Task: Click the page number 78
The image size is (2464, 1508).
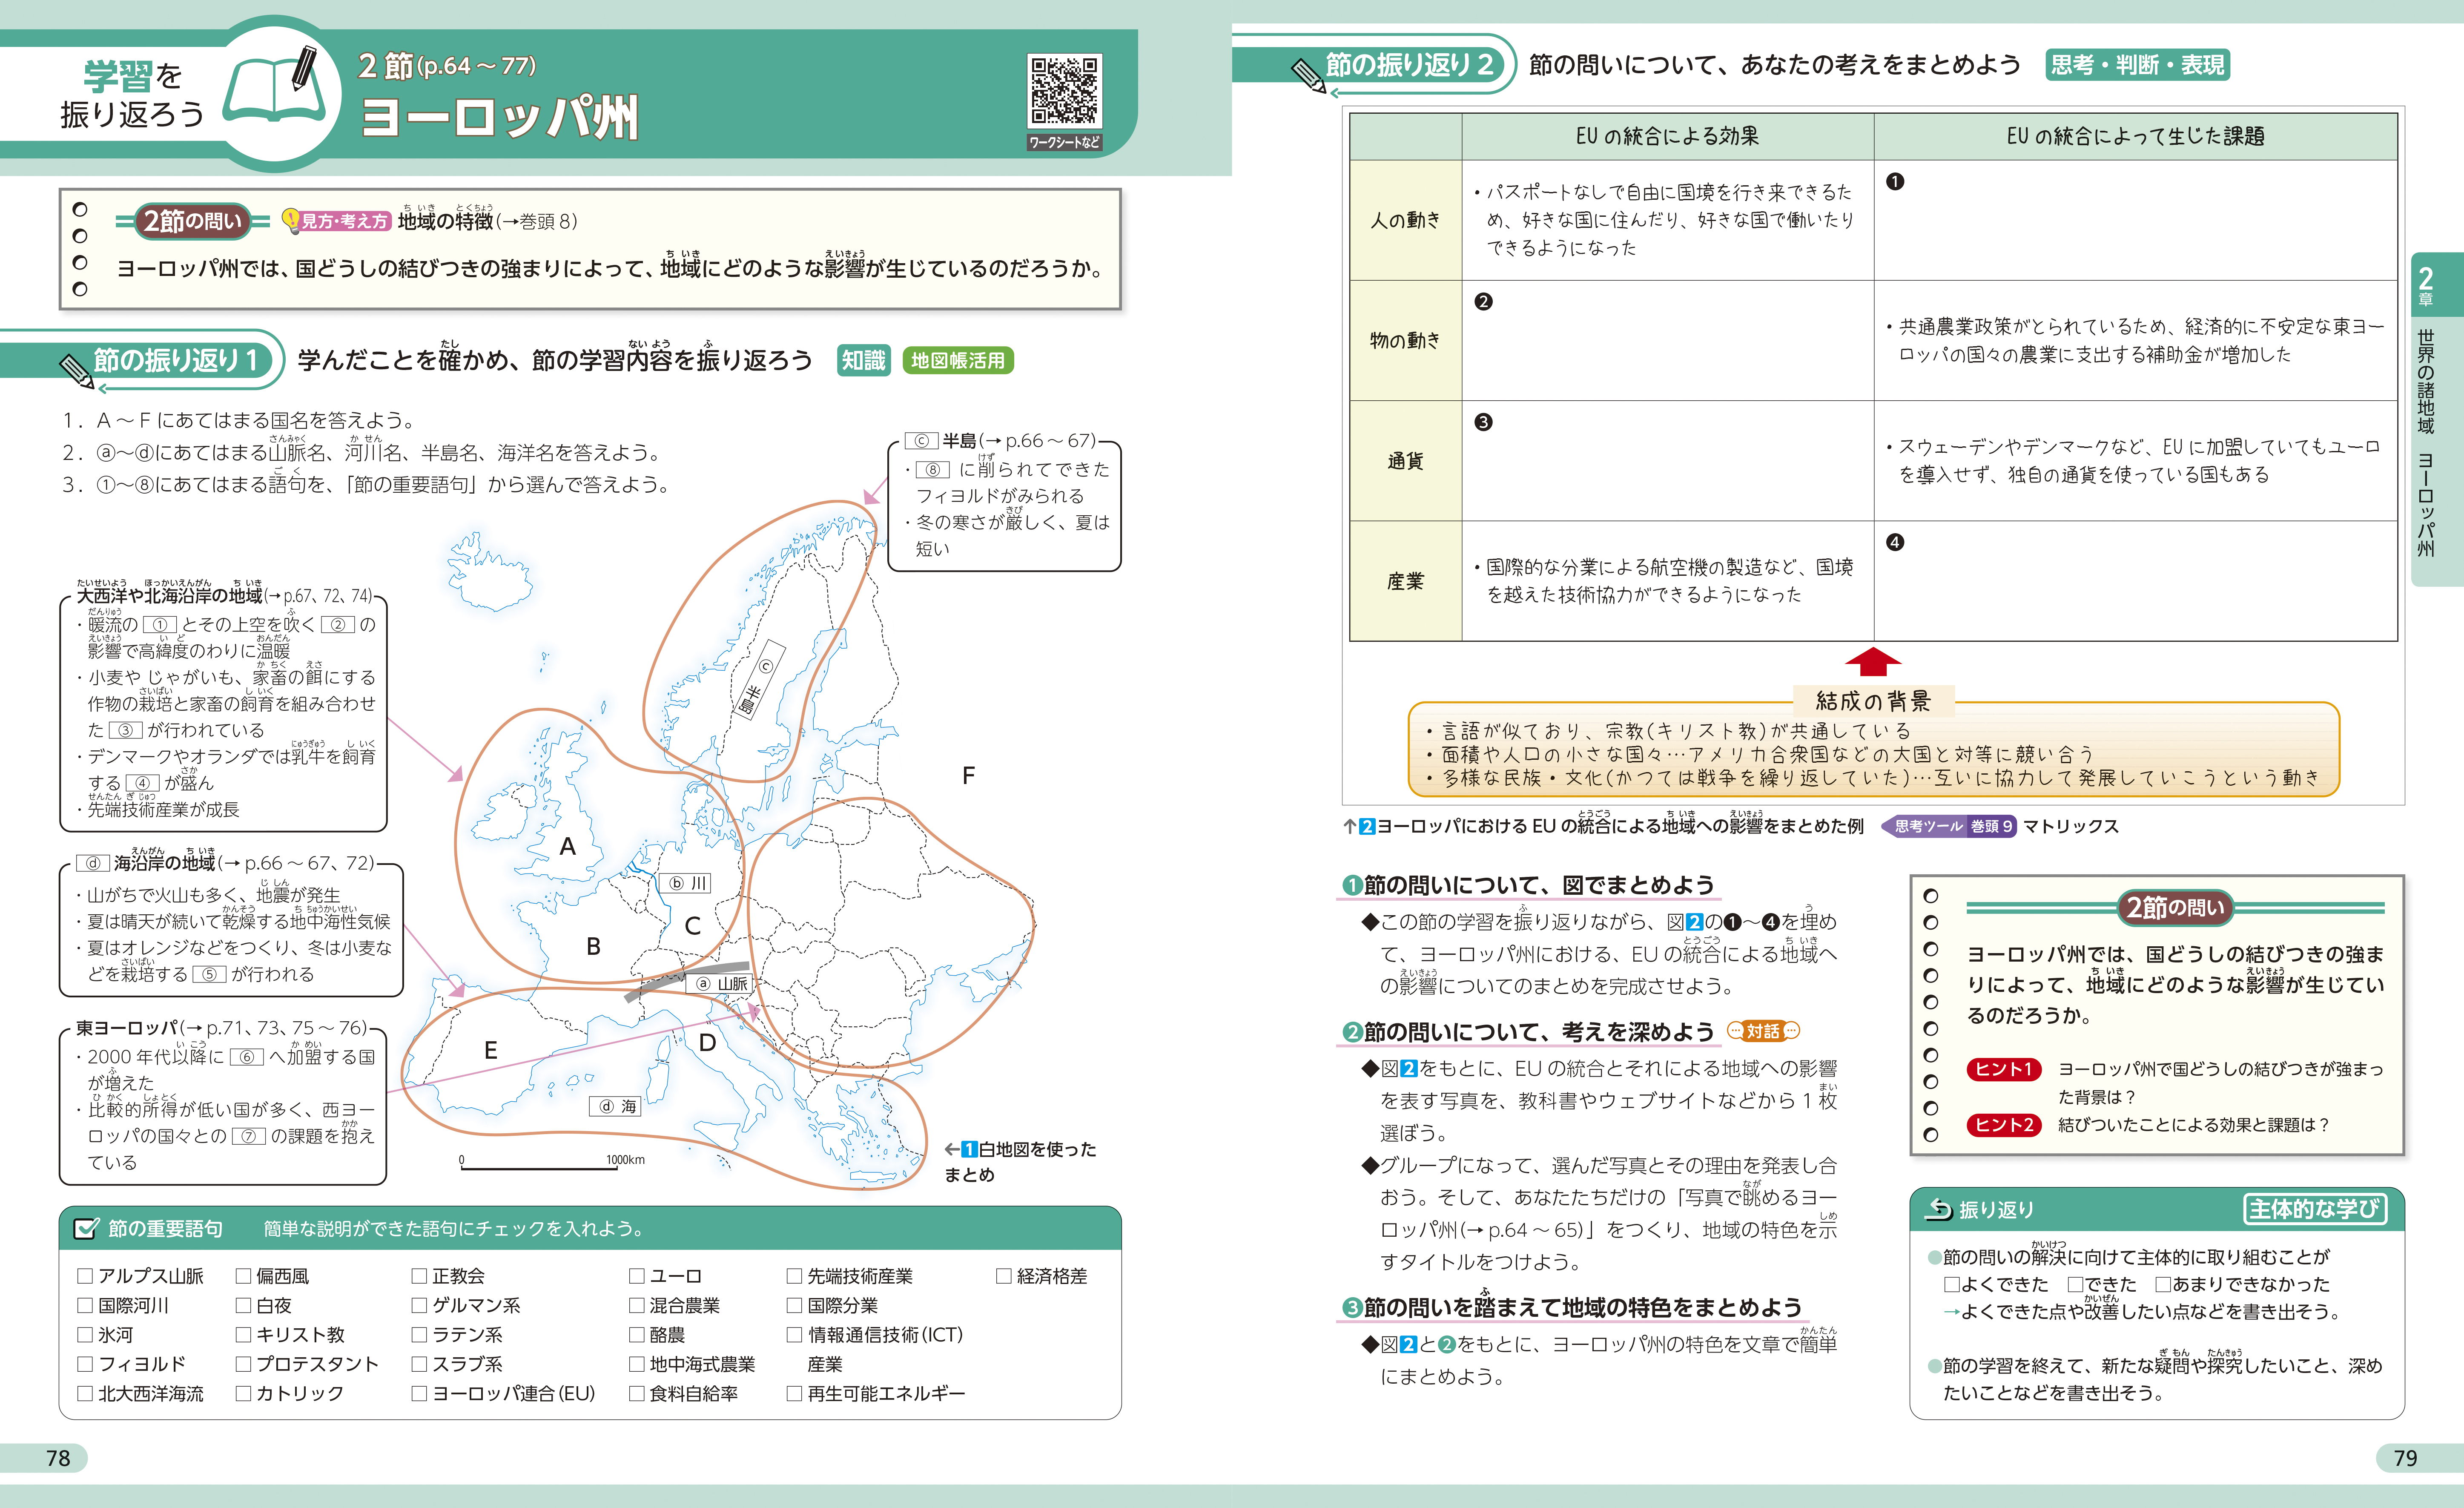Action: point(58,1458)
